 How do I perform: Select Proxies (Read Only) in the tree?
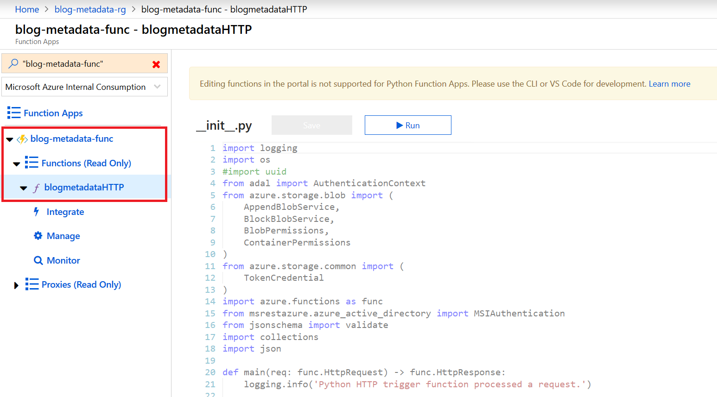click(81, 284)
